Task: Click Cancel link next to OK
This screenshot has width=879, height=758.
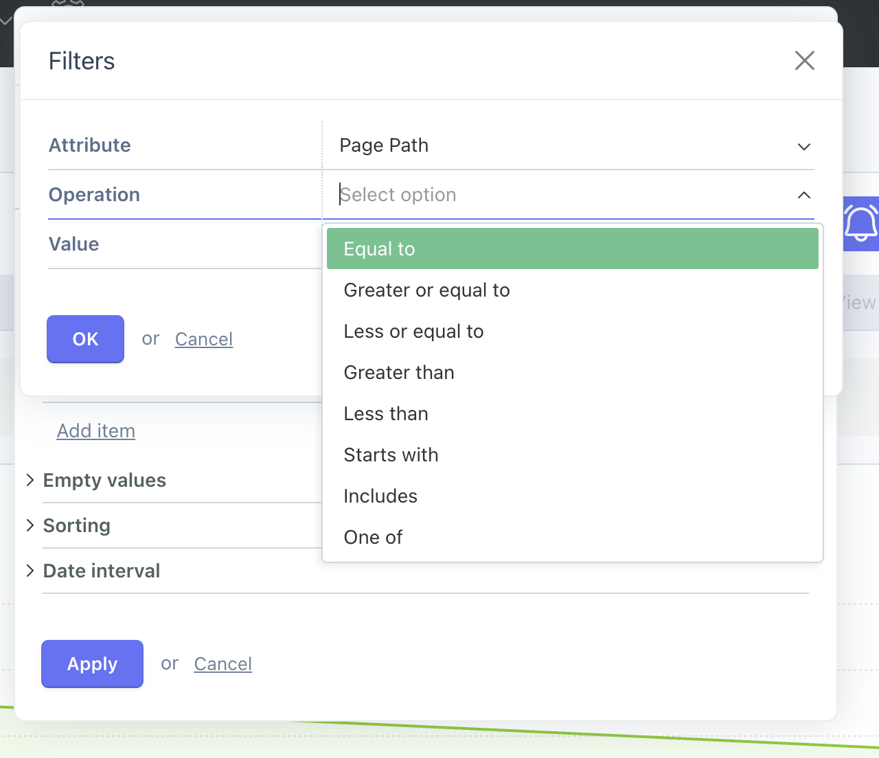Action: click(x=204, y=339)
